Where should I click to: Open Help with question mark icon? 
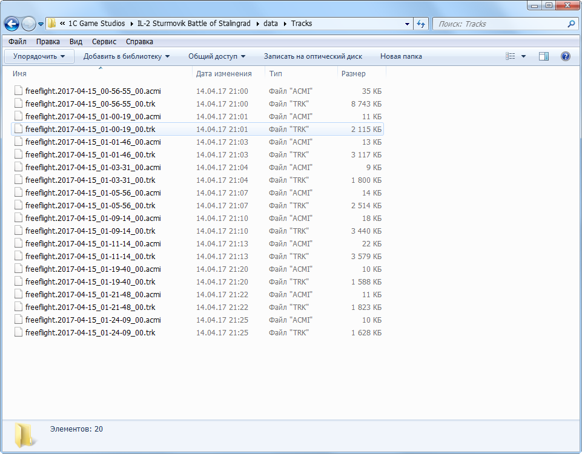(565, 56)
